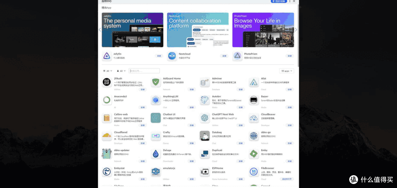Open the Deluge water drop icon
This screenshot has width=397, height=188.
coord(156,154)
